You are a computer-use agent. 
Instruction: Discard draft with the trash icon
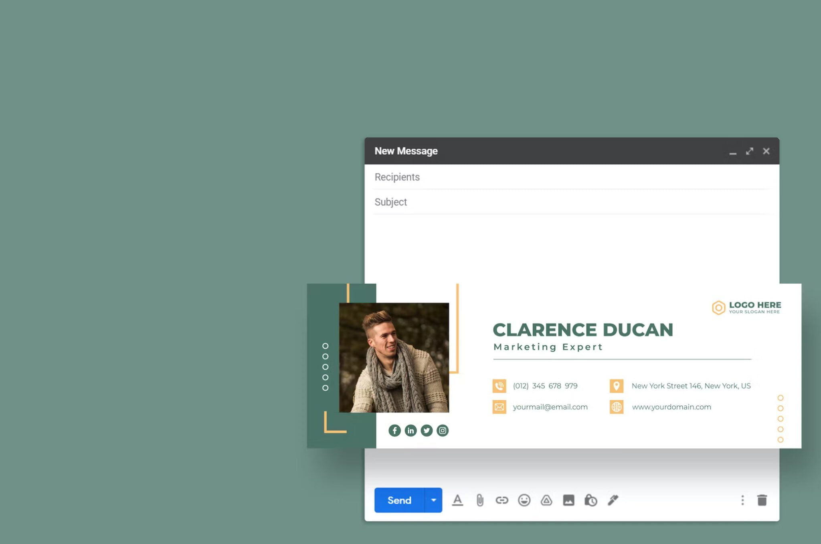click(x=762, y=500)
